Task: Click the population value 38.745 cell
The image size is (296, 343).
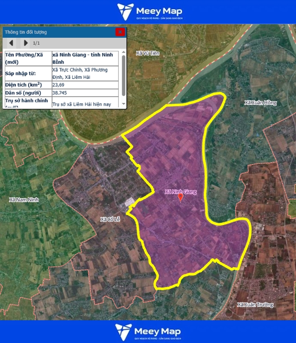Action: tap(86, 93)
